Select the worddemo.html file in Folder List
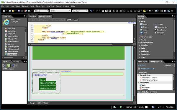The image size is (177, 110). [13, 36]
